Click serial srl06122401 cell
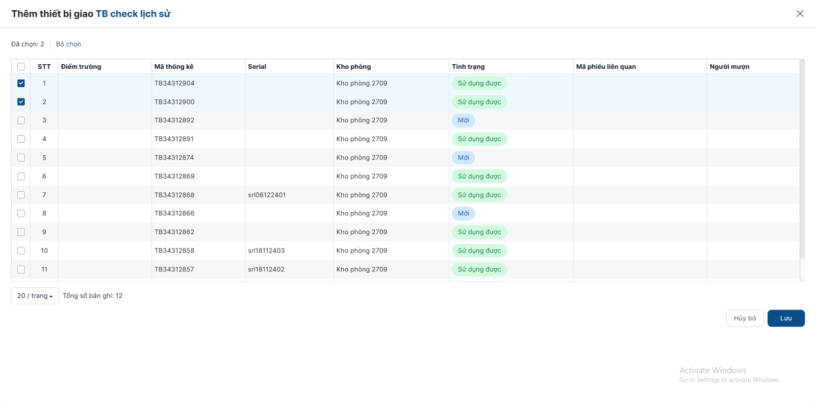The image size is (816, 405). [x=267, y=195]
